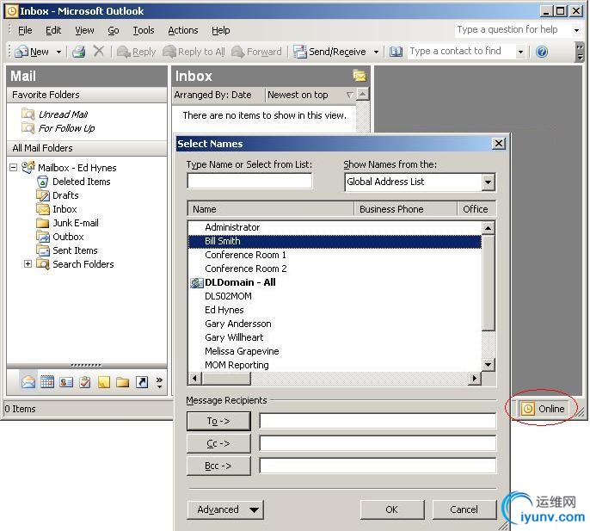Open the Tasks navigation icon

(x=85, y=382)
